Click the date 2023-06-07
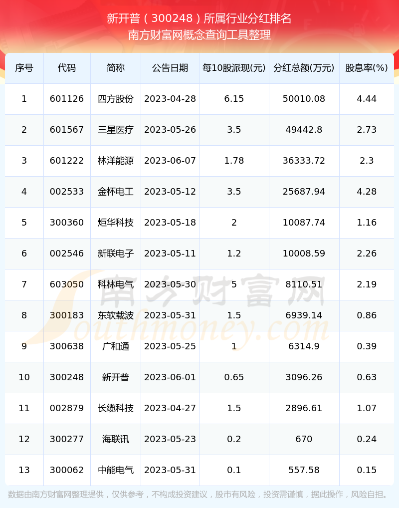Viewport: 399px width, 519px height. click(x=170, y=161)
